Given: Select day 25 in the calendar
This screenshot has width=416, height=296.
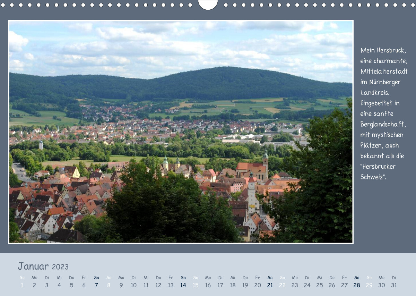Looking at the screenshot, I should tap(319, 285).
